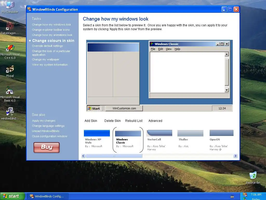Click the WindowBlinds title bar icon
The width and height of the screenshot is (266, 200).
[29, 9]
